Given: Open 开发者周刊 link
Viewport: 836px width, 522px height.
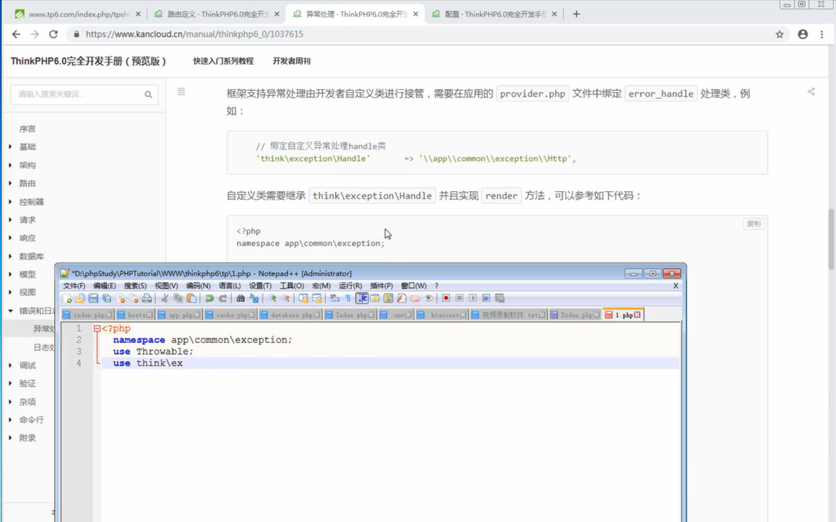Looking at the screenshot, I should pos(292,61).
